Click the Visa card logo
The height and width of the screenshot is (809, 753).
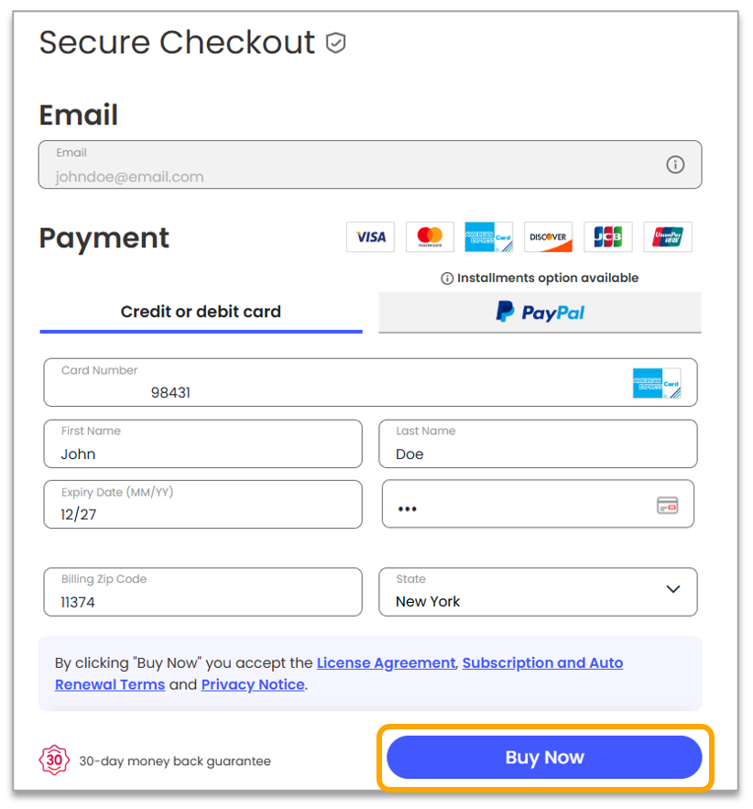tap(370, 237)
